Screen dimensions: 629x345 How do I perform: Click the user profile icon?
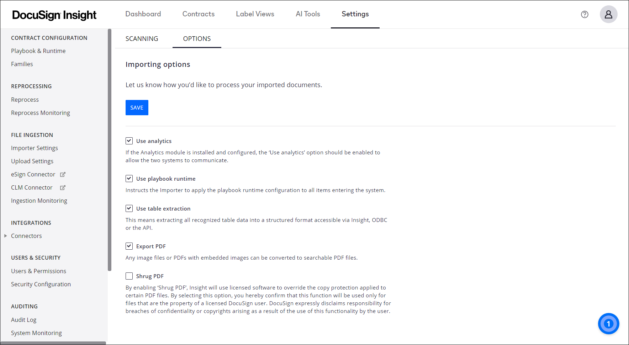tap(608, 14)
